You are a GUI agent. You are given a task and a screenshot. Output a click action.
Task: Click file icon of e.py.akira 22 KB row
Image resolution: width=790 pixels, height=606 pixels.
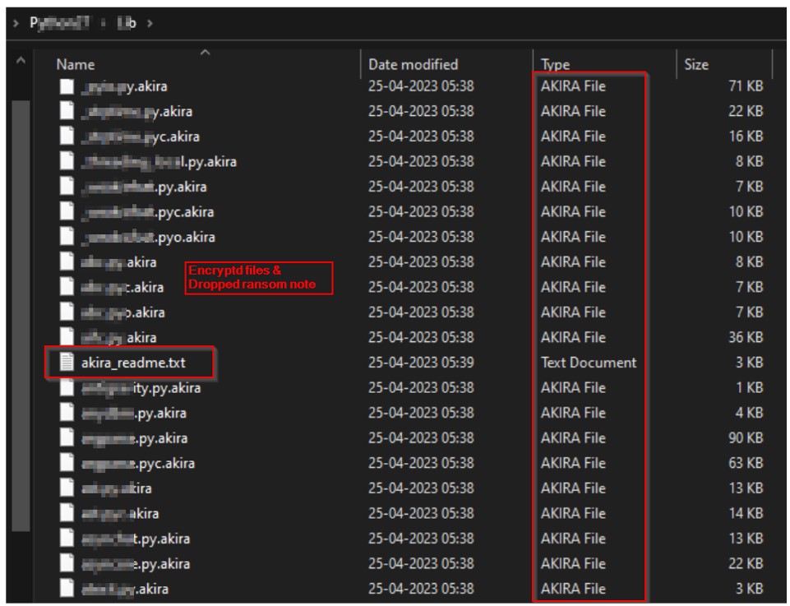[x=67, y=563]
